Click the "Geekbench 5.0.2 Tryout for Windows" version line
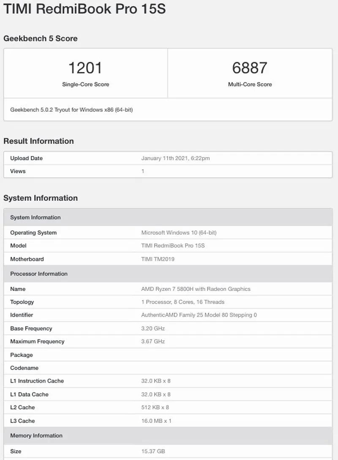 coord(71,110)
